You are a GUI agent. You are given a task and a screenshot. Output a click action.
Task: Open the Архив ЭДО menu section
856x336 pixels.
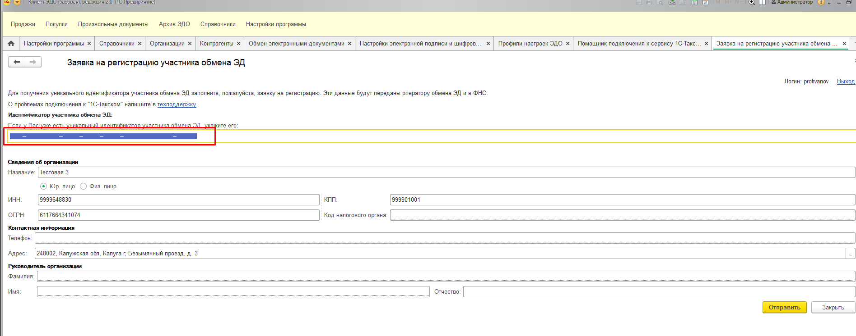tap(174, 24)
